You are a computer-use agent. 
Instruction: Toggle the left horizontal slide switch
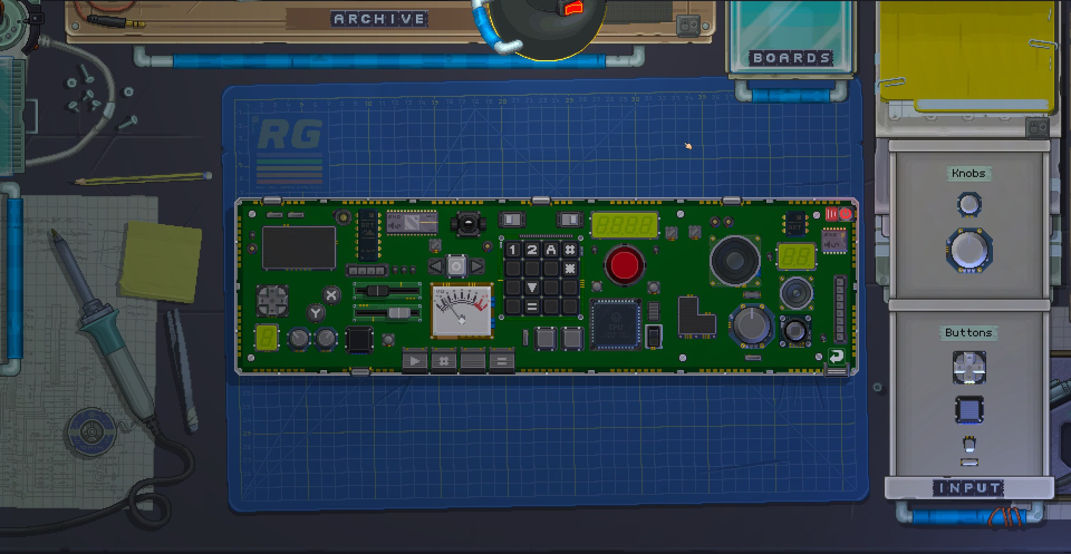coord(512,220)
